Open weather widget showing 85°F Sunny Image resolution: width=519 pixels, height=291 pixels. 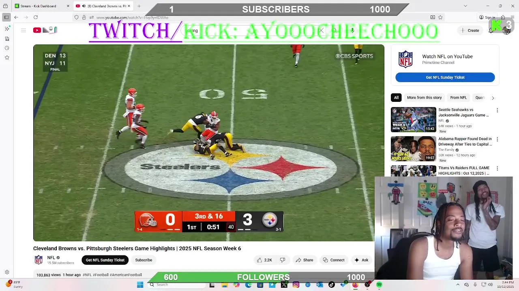click(13, 285)
